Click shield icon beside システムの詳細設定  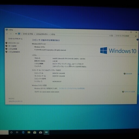pyautogui.click(x=7, y=52)
